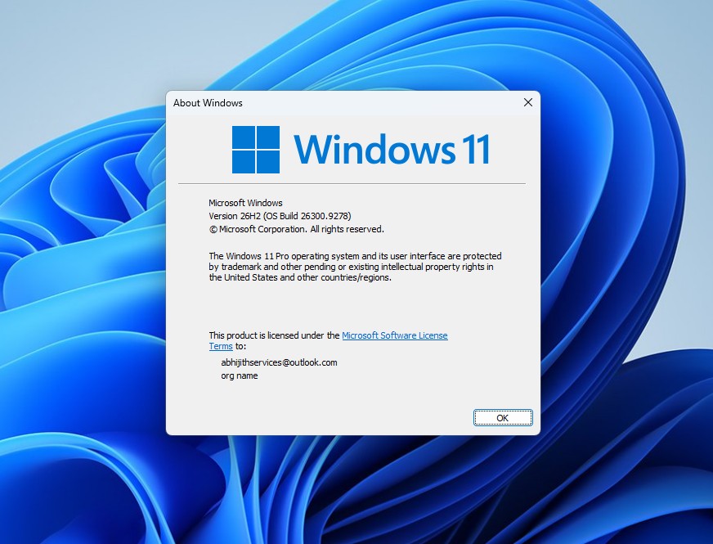Open the Microsoft Software License Terms link

[394, 335]
